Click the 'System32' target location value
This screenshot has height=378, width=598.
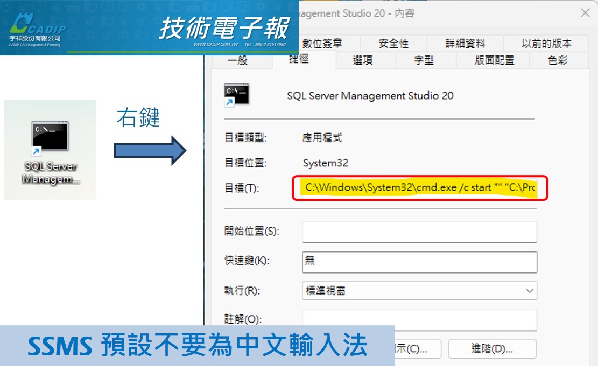tap(325, 163)
